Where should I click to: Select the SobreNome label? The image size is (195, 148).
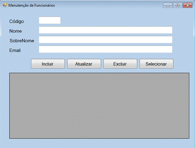tap(22, 41)
